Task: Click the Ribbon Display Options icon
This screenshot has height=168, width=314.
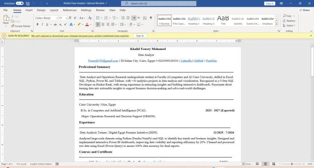Action: click(x=281, y=3)
